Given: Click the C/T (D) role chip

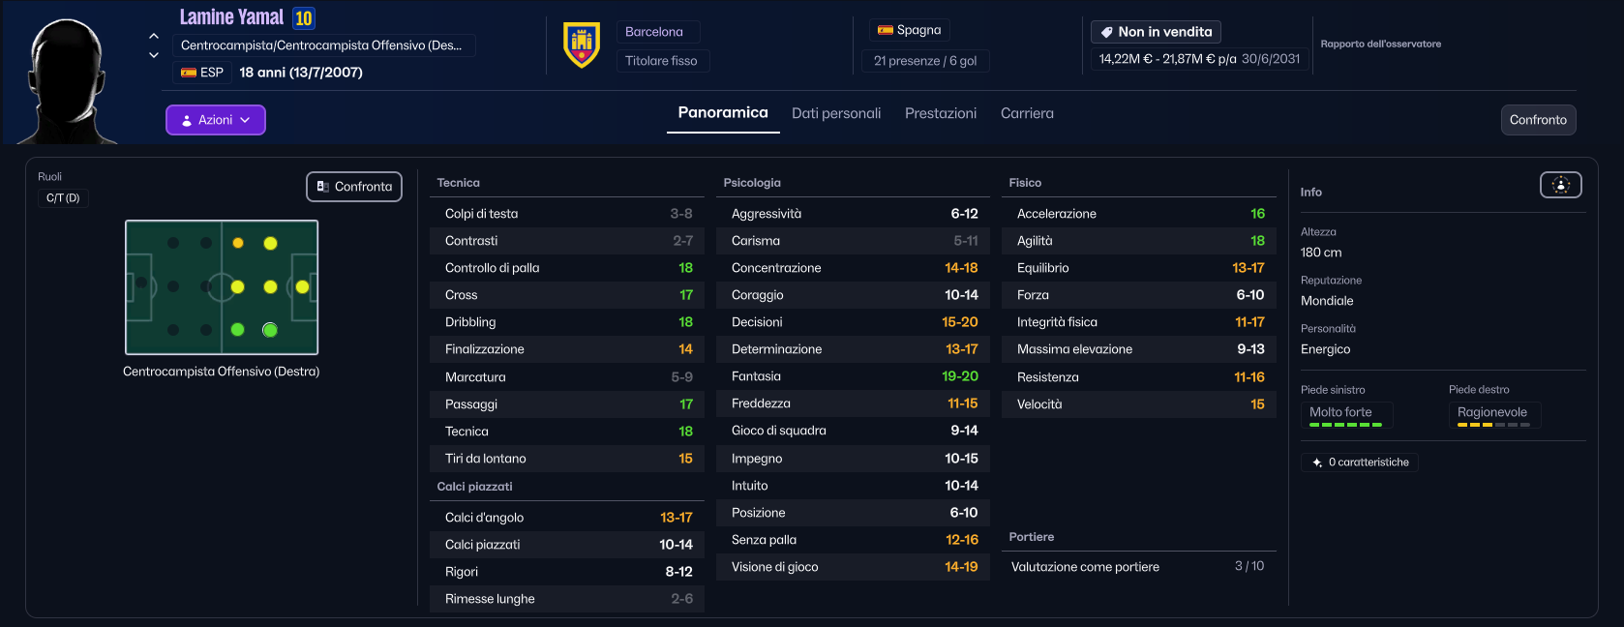Looking at the screenshot, I should (x=63, y=198).
